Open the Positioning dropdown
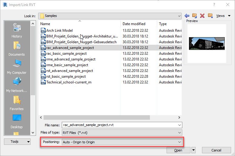Screen dimensions: 235x156 tap(122, 142)
